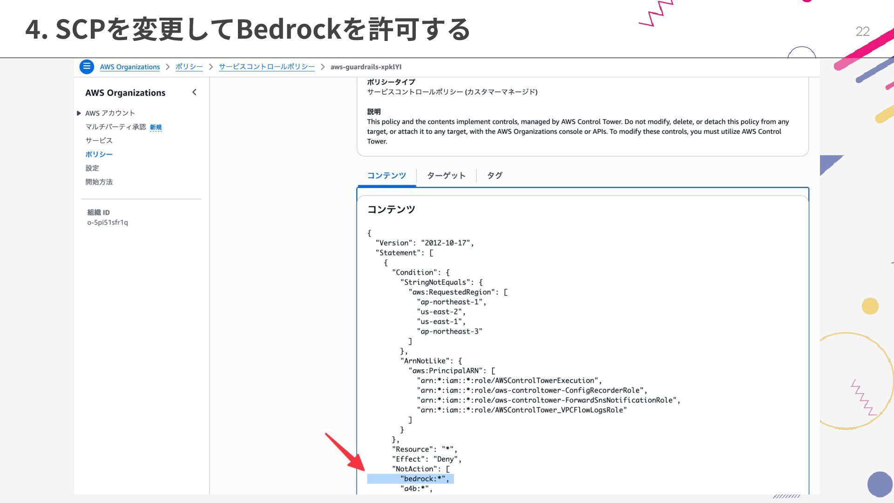Open AWS Organizations breadcrumb link
894x503 pixels.
(129, 67)
